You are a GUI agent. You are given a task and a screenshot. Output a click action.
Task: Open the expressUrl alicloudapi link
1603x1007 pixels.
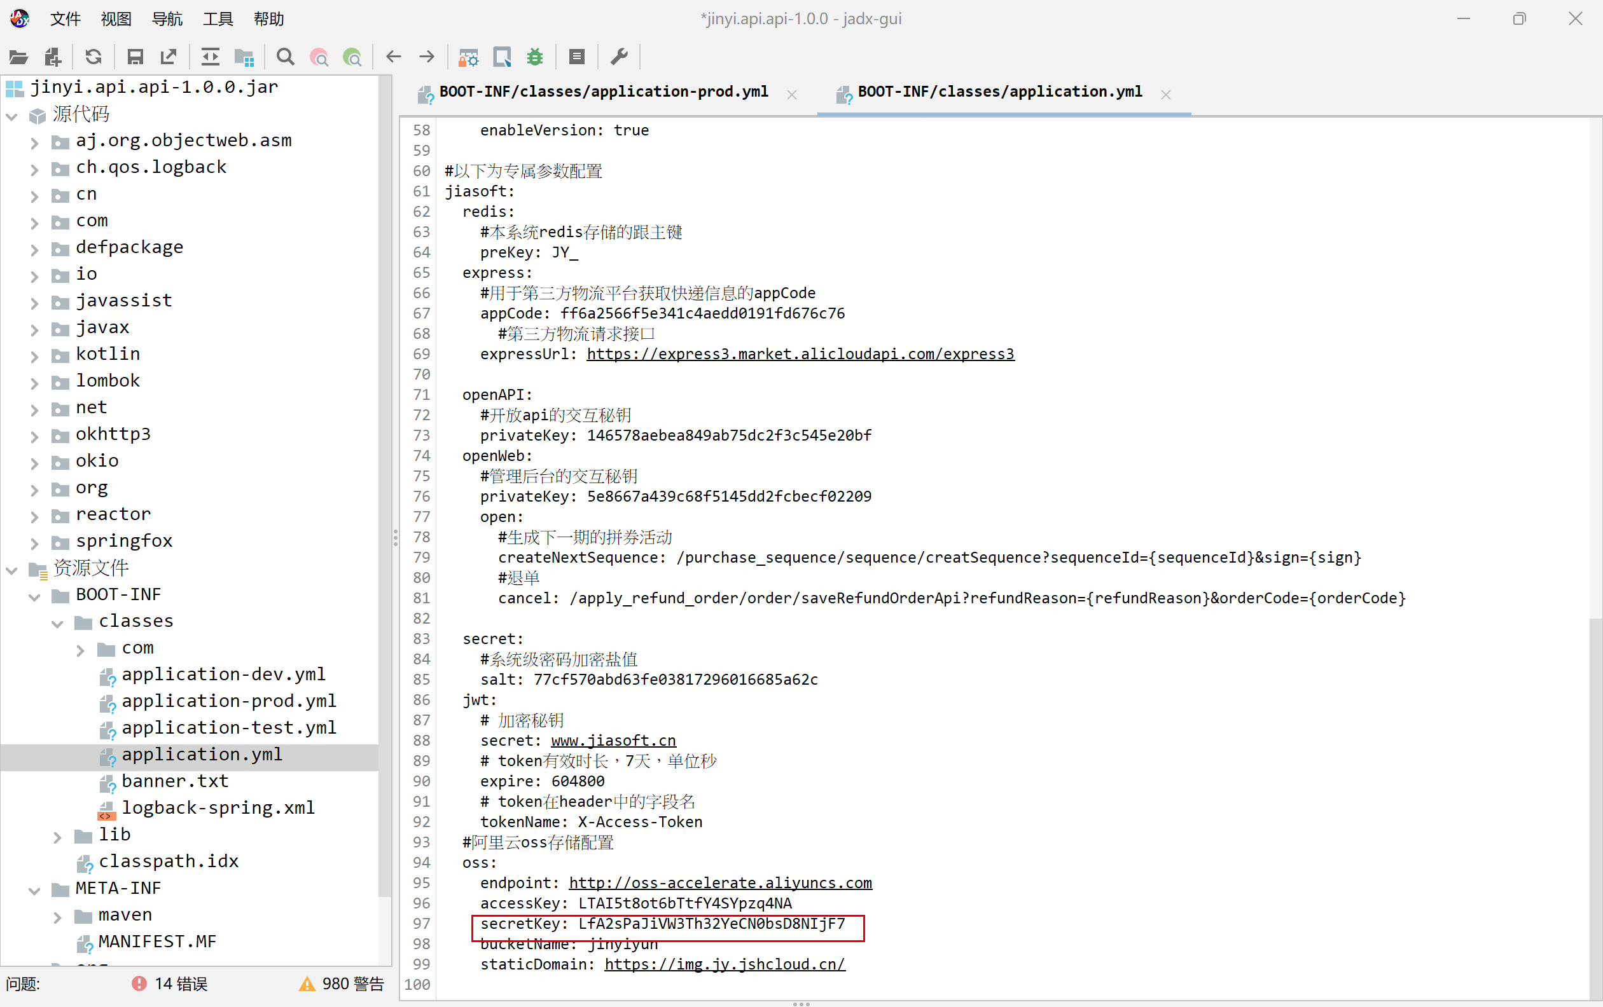click(800, 354)
